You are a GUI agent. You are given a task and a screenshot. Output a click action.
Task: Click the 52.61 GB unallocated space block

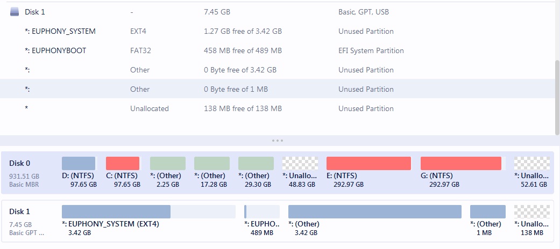point(531,164)
